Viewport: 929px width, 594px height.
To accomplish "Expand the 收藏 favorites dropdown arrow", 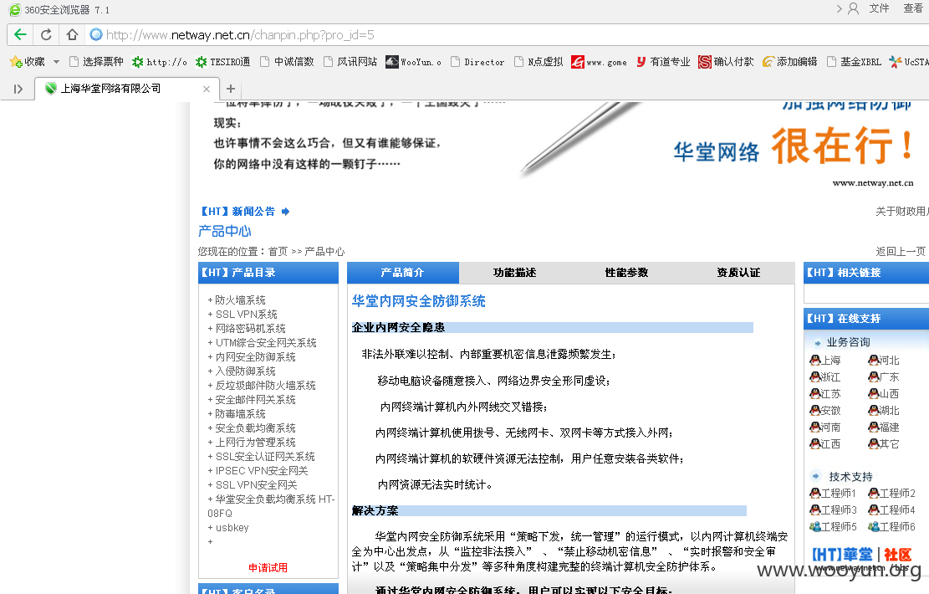I will (56, 62).
